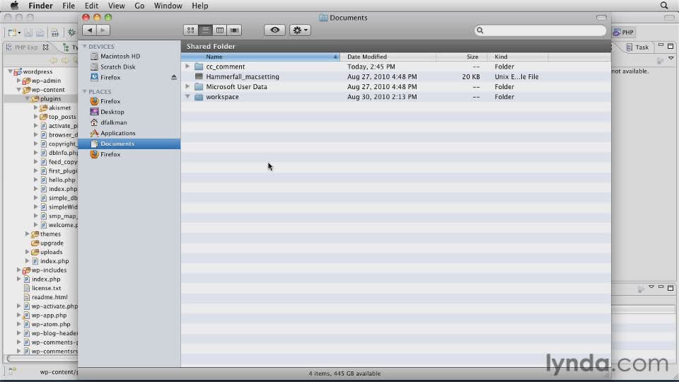The height and width of the screenshot is (382, 679).
Task: Toggle the Finder toolbar pill button
Action: point(601,18)
